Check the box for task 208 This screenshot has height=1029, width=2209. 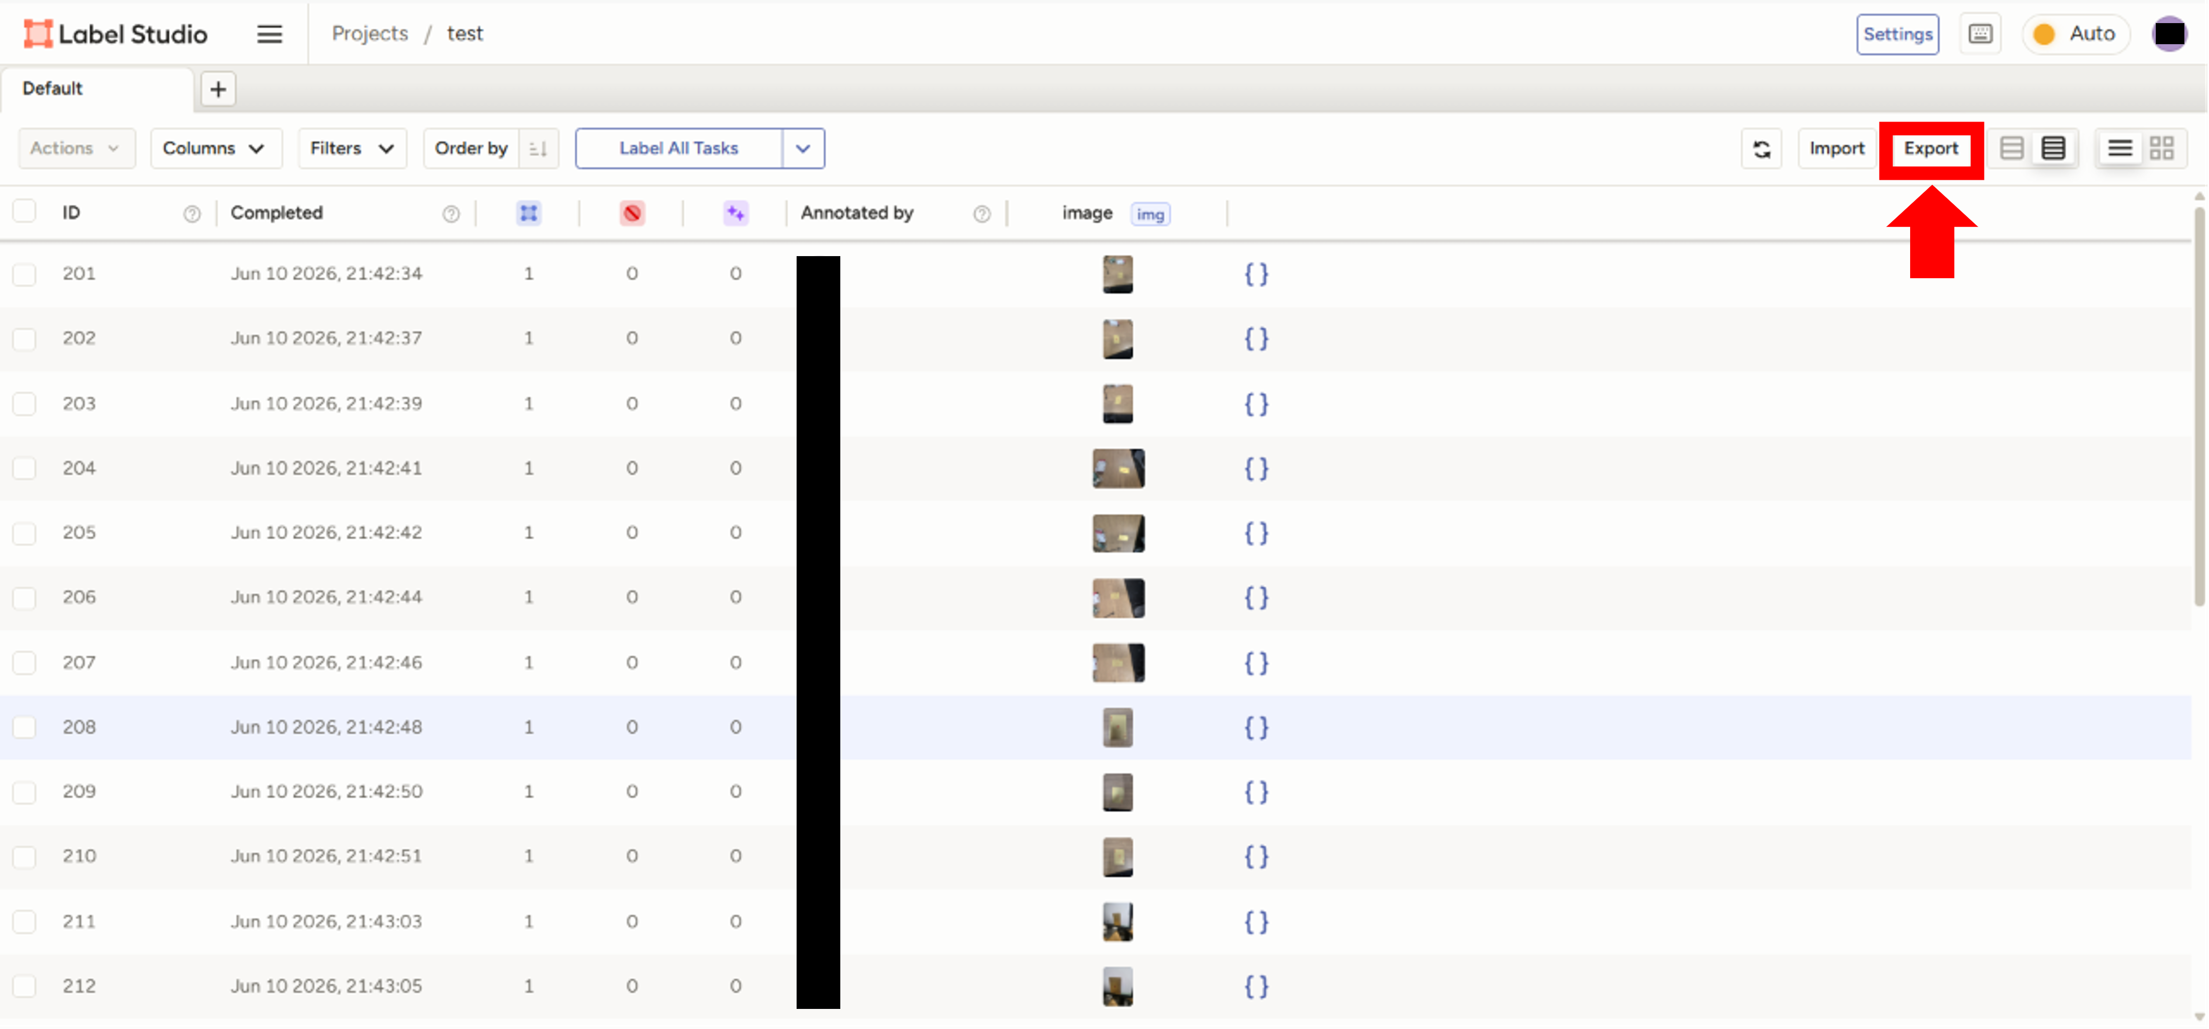coord(24,727)
